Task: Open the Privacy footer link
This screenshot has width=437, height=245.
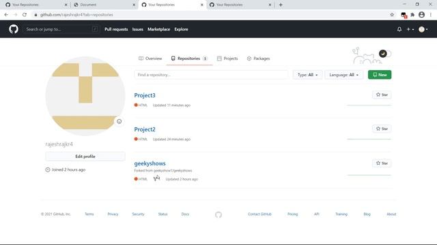Action: (x=113, y=214)
